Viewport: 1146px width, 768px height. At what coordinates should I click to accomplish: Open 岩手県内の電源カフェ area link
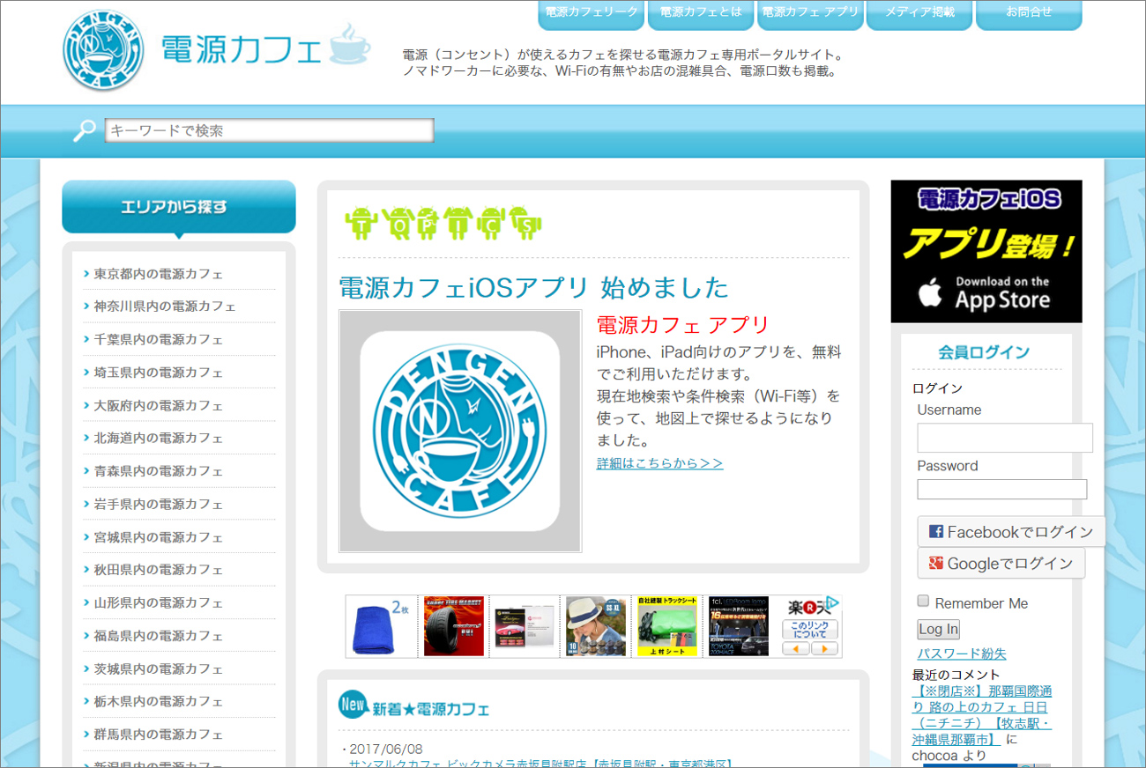[x=159, y=505]
